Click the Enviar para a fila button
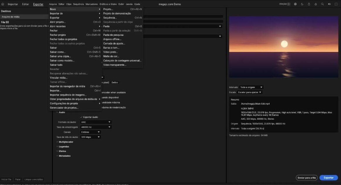 pyautogui.click(x=307, y=178)
